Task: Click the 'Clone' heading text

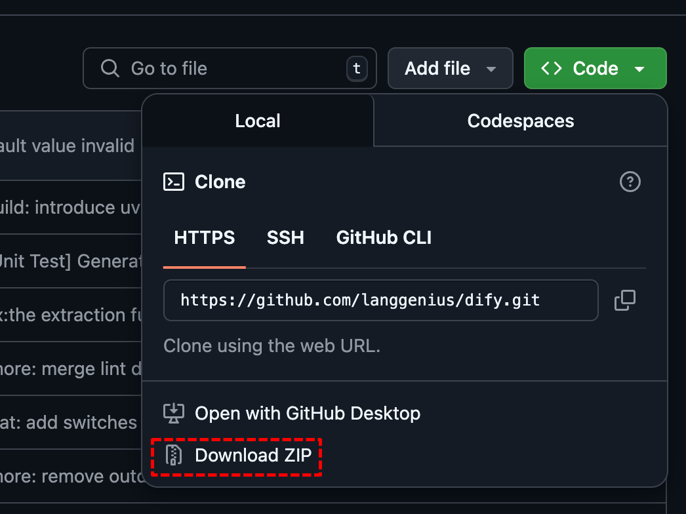Action: click(220, 182)
